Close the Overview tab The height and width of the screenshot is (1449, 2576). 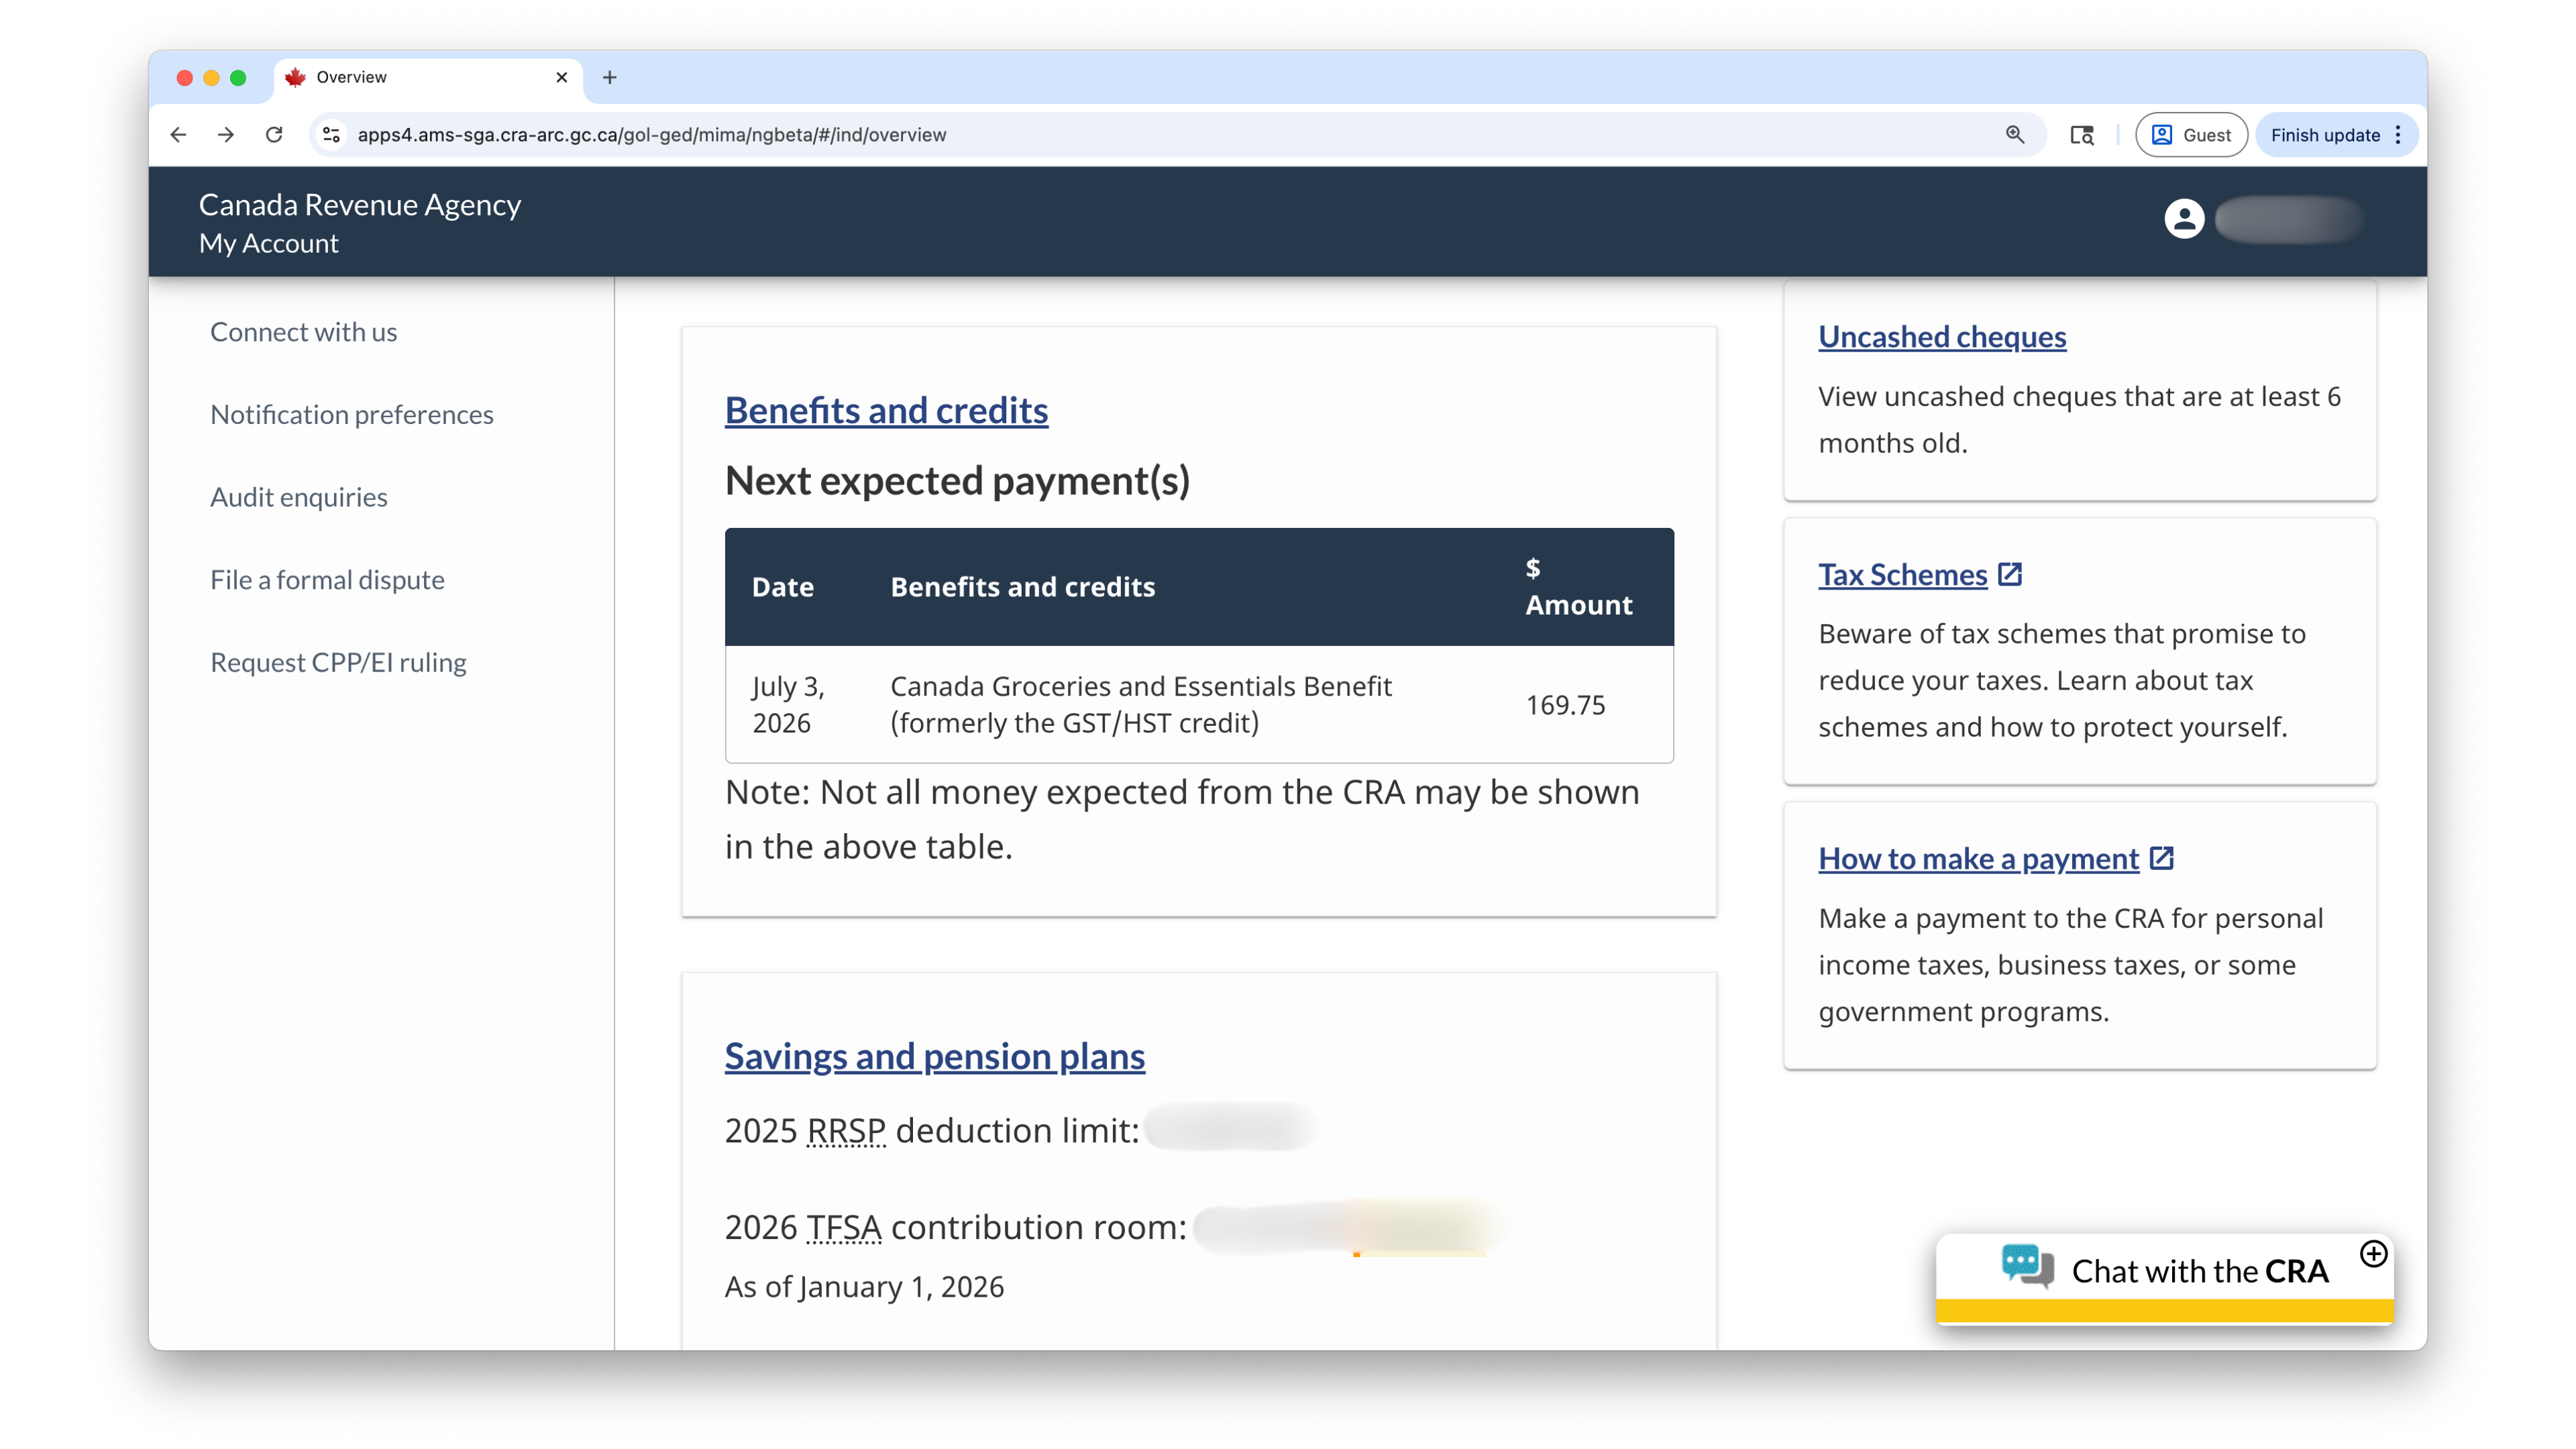pos(562,77)
